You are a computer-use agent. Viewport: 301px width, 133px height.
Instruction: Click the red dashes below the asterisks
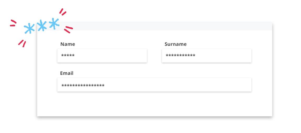click(x=22, y=44)
